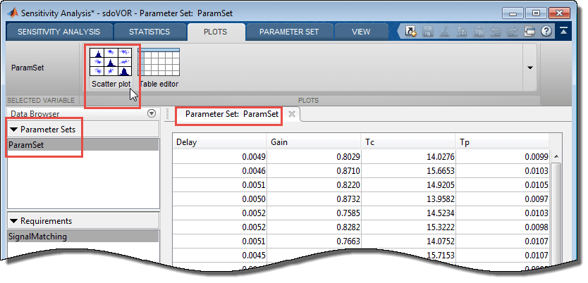
Task: Click the table scrollbar up arrow
Action: (x=556, y=156)
